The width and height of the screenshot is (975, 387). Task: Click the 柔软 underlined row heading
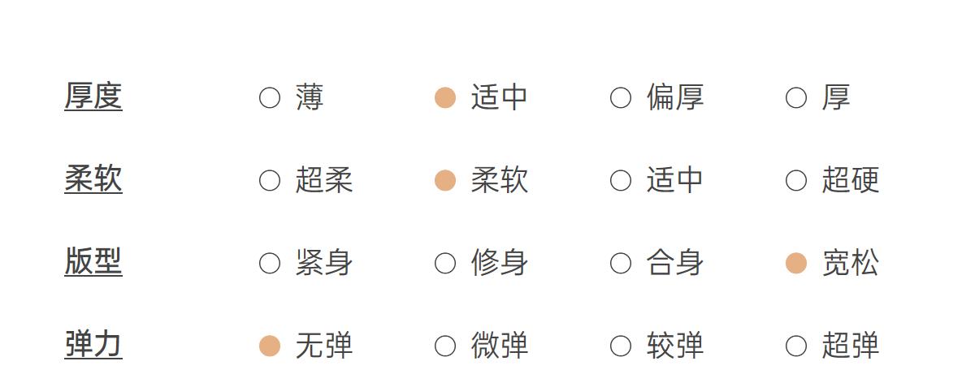[93, 179]
